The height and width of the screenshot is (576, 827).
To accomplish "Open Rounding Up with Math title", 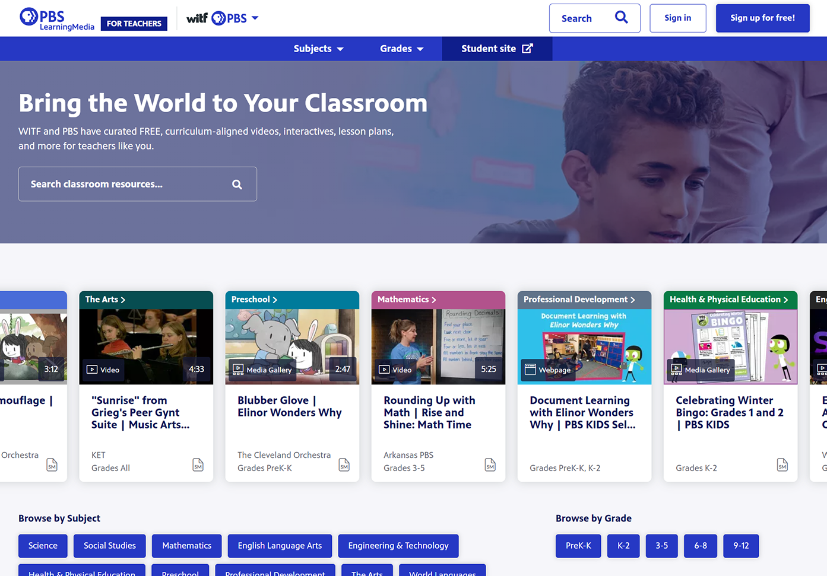I will 429,412.
